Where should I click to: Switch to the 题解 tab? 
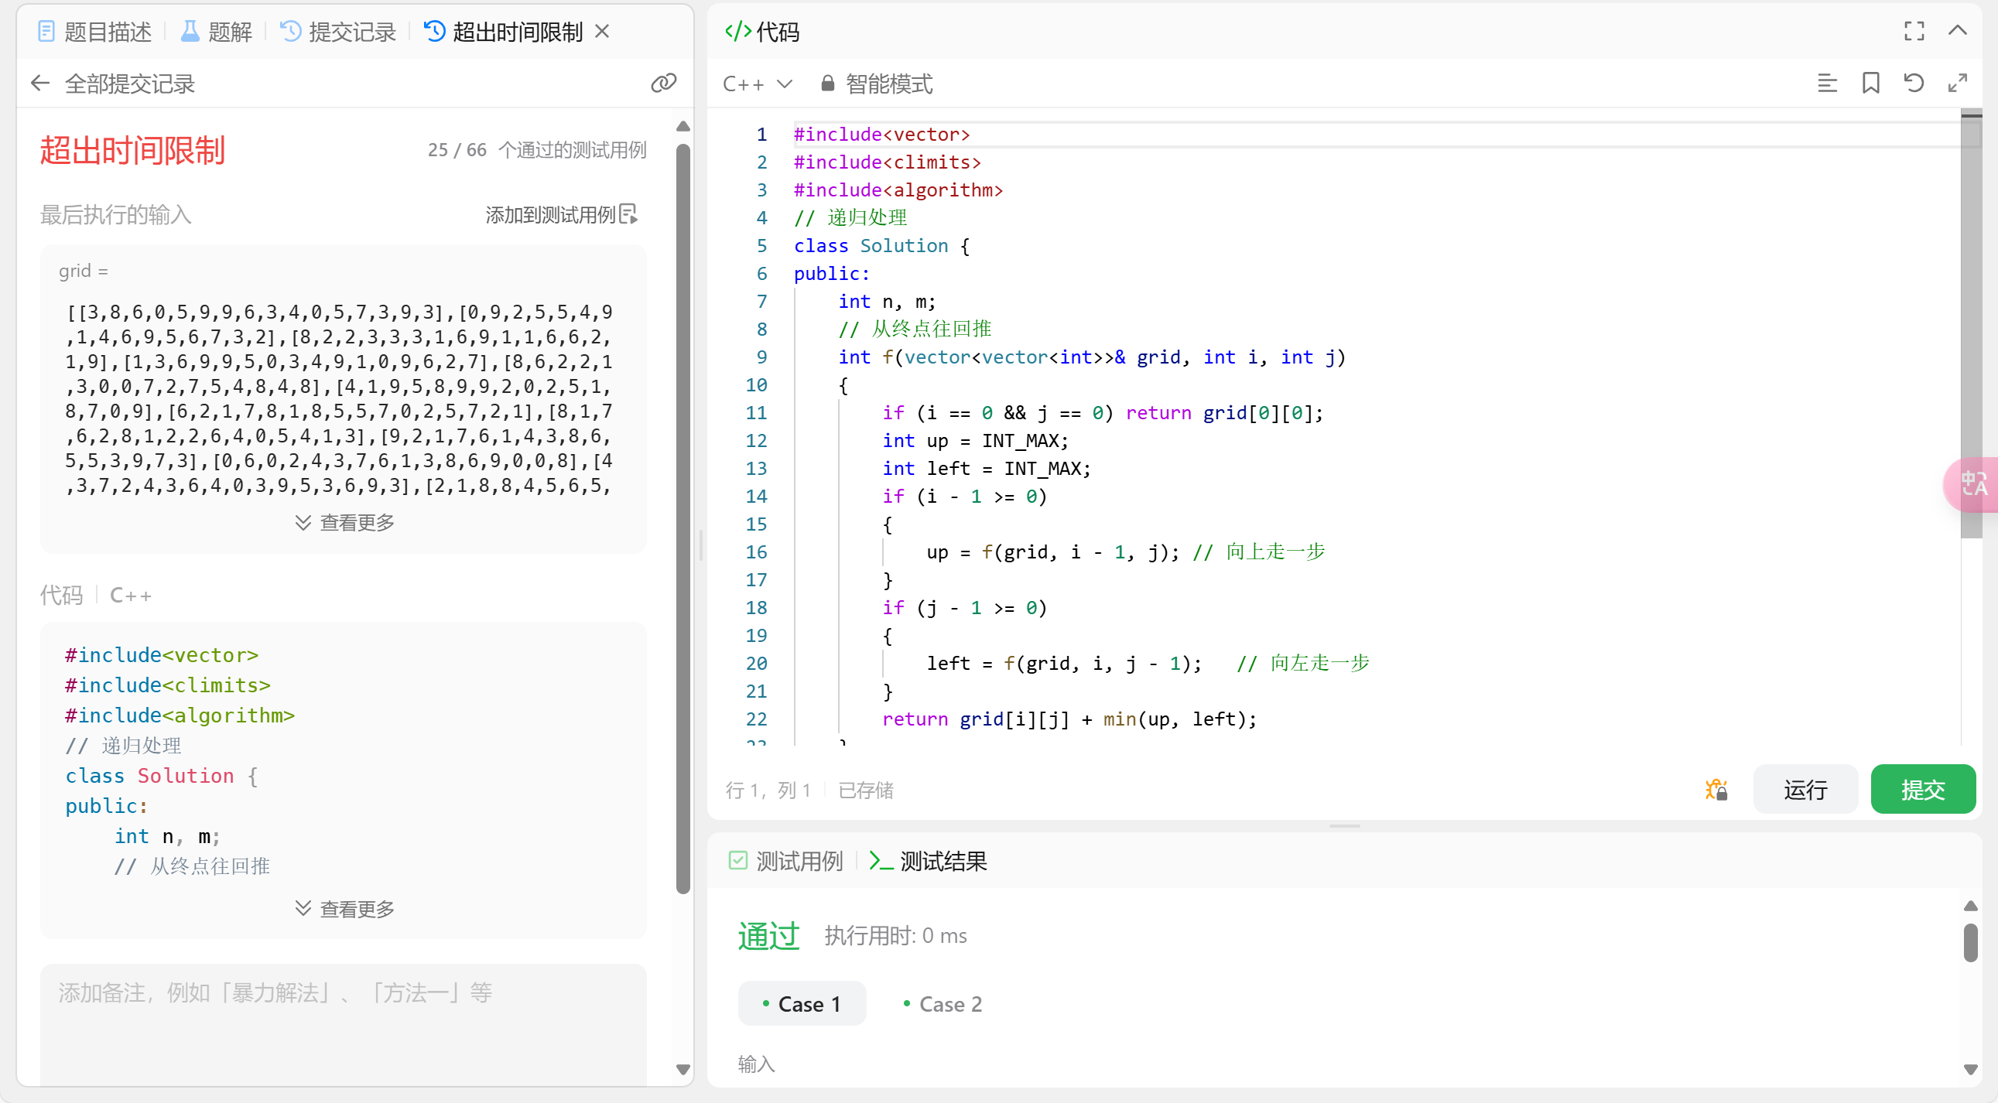[217, 32]
